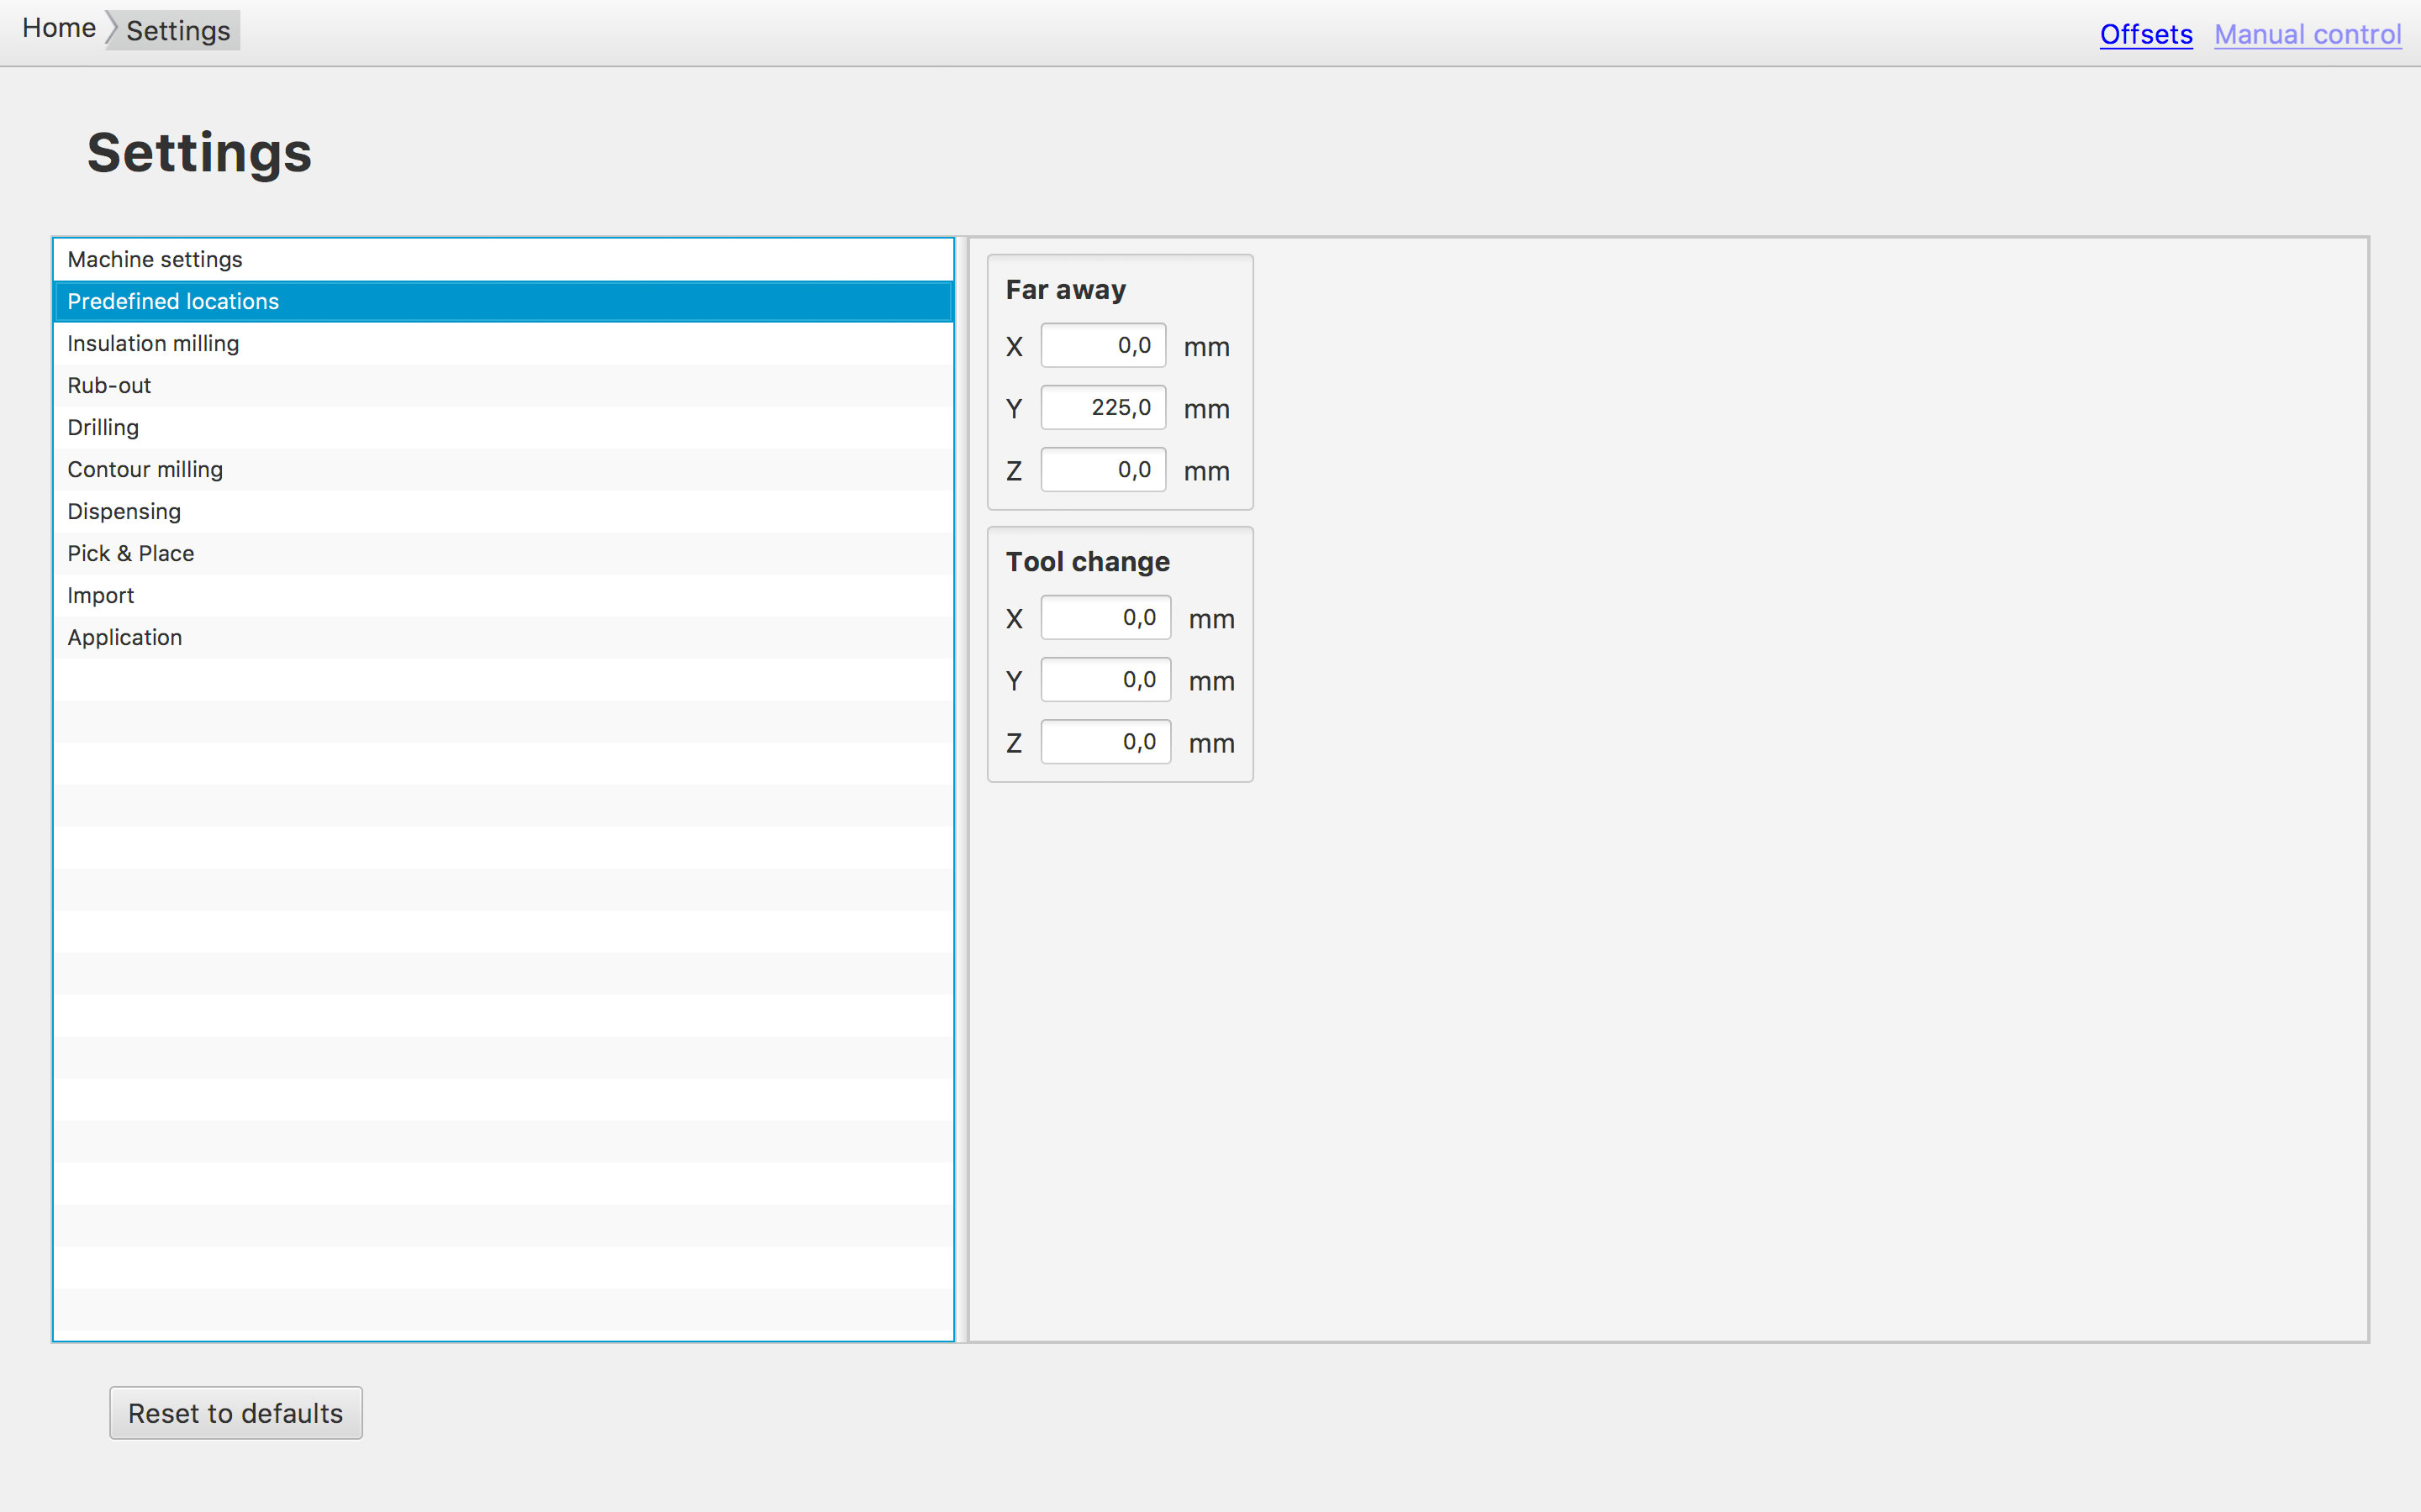Open the Manual control link
2421x1512 pixels.
click(2307, 34)
